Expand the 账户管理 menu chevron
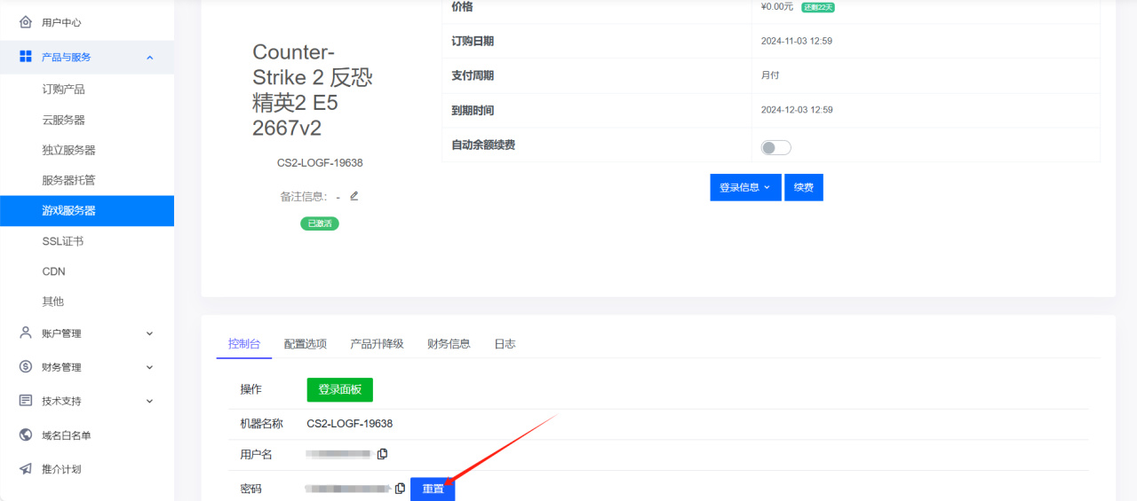Image resolution: width=1137 pixels, height=501 pixels. tap(149, 334)
